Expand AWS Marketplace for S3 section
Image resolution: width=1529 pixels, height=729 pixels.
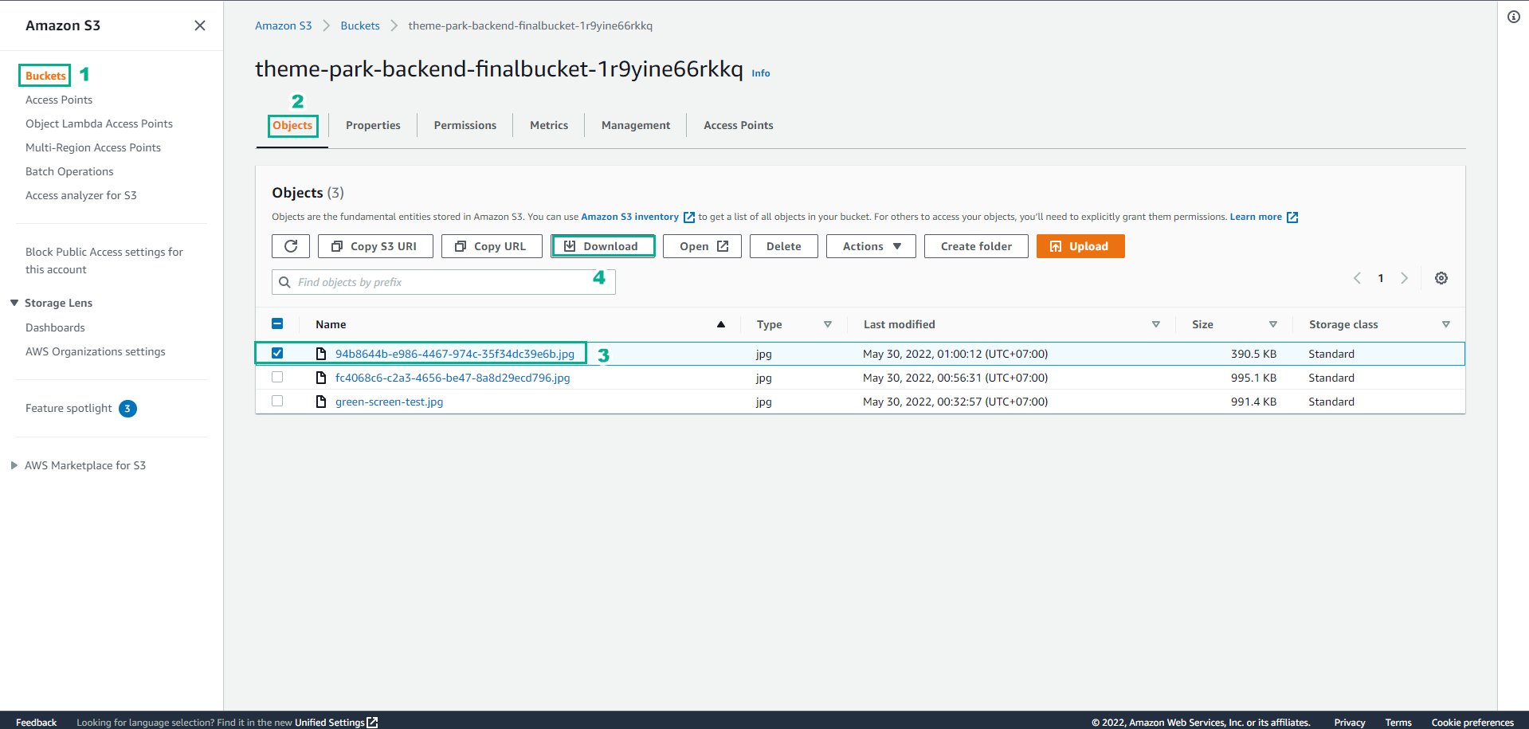click(14, 465)
